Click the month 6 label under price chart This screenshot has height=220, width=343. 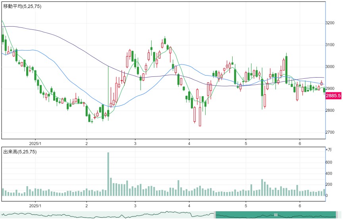(300, 144)
